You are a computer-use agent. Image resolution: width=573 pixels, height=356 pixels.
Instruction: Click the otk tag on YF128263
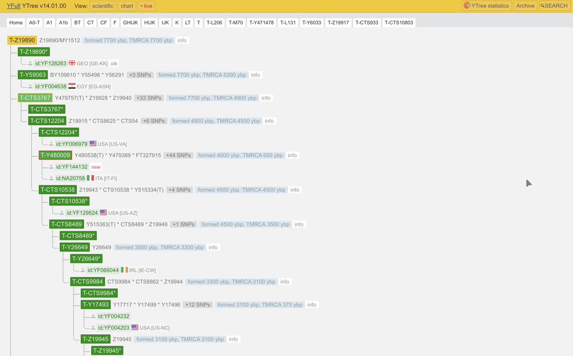[114, 63]
